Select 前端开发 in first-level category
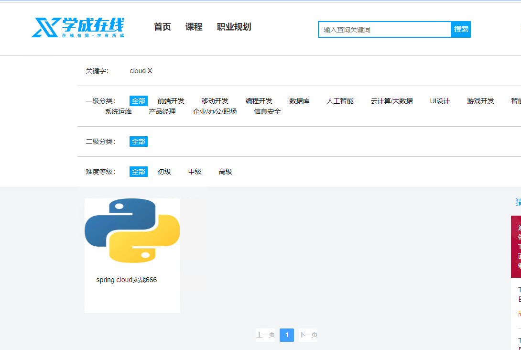521x350 pixels. (x=171, y=101)
